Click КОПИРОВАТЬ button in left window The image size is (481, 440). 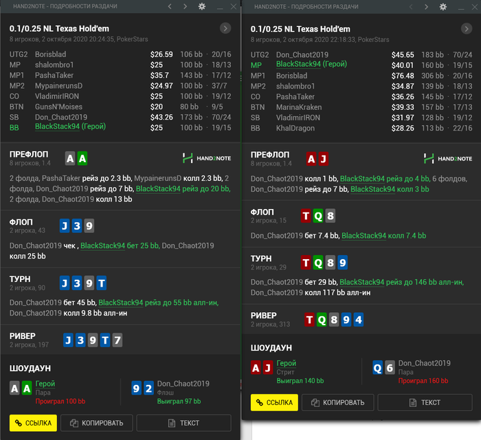click(97, 423)
